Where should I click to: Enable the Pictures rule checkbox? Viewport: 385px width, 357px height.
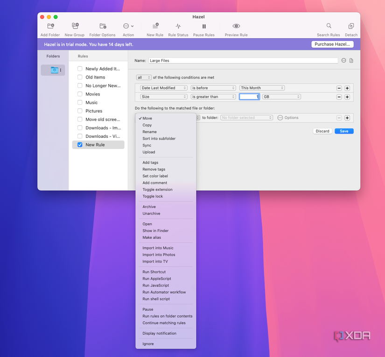pos(80,111)
